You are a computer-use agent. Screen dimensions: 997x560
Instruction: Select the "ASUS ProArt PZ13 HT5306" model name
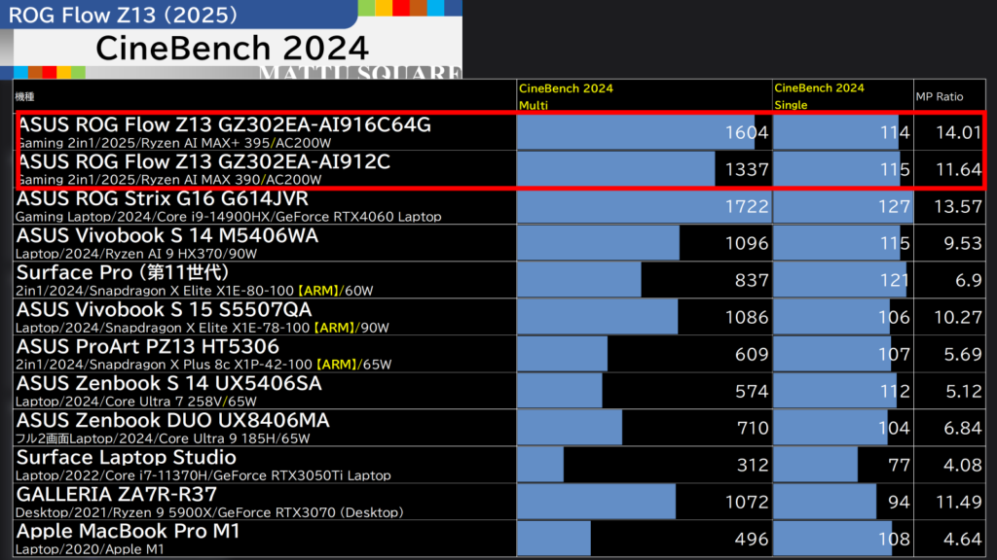(x=148, y=347)
